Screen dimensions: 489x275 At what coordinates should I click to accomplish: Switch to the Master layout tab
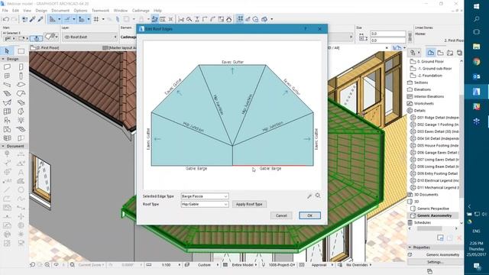click(120, 47)
